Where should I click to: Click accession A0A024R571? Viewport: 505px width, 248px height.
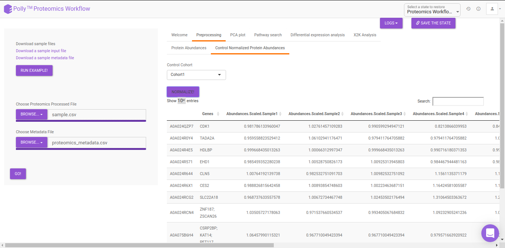(181, 162)
